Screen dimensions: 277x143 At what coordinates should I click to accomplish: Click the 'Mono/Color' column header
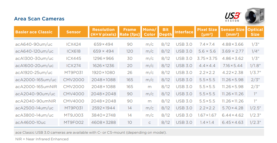(150, 32)
